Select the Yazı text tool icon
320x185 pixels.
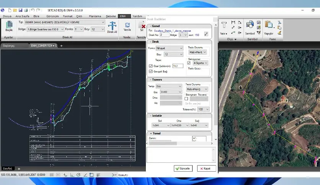pyautogui.click(x=224, y=25)
